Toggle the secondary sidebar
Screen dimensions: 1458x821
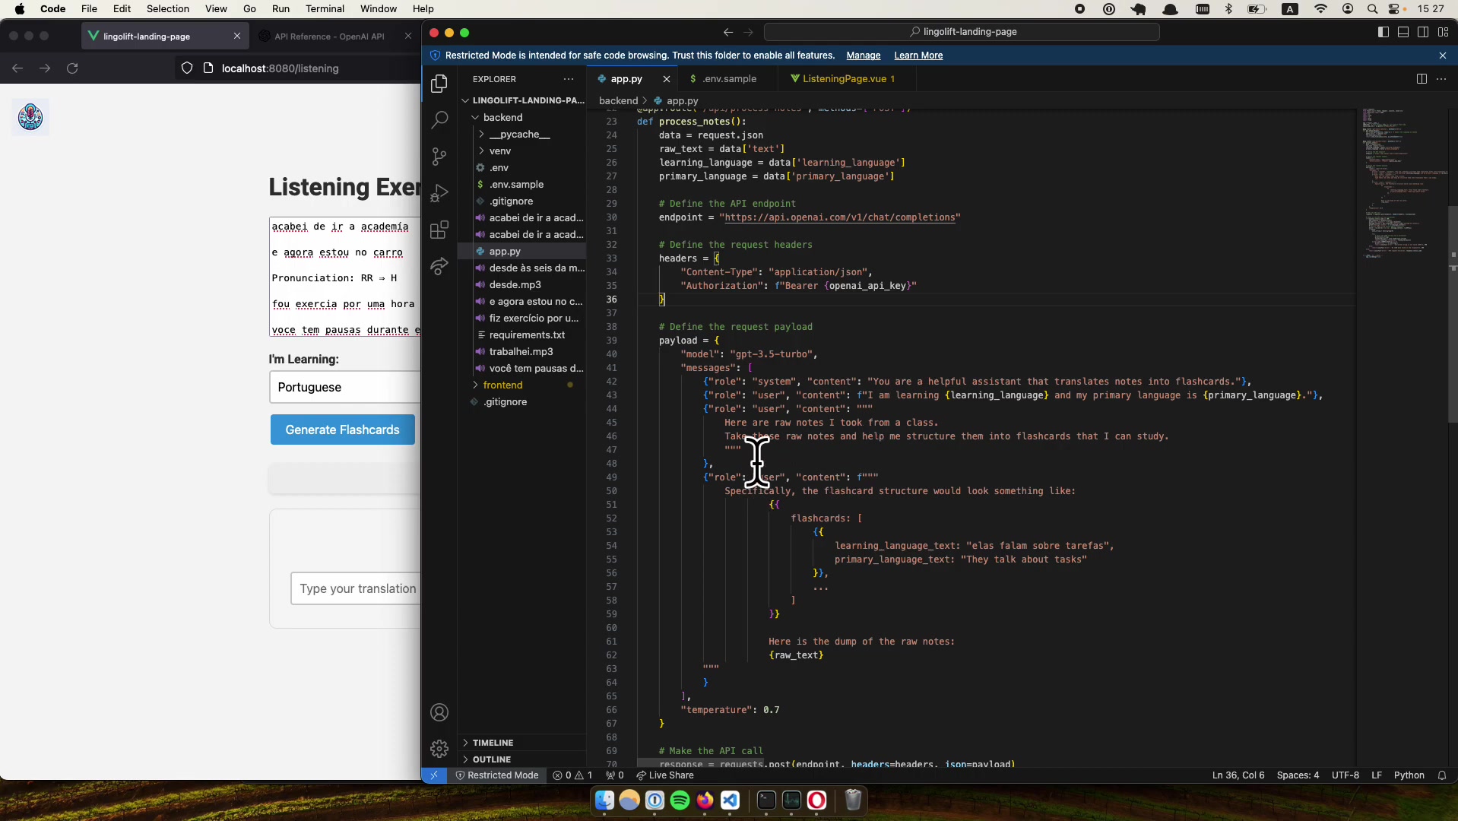click(x=1423, y=32)
